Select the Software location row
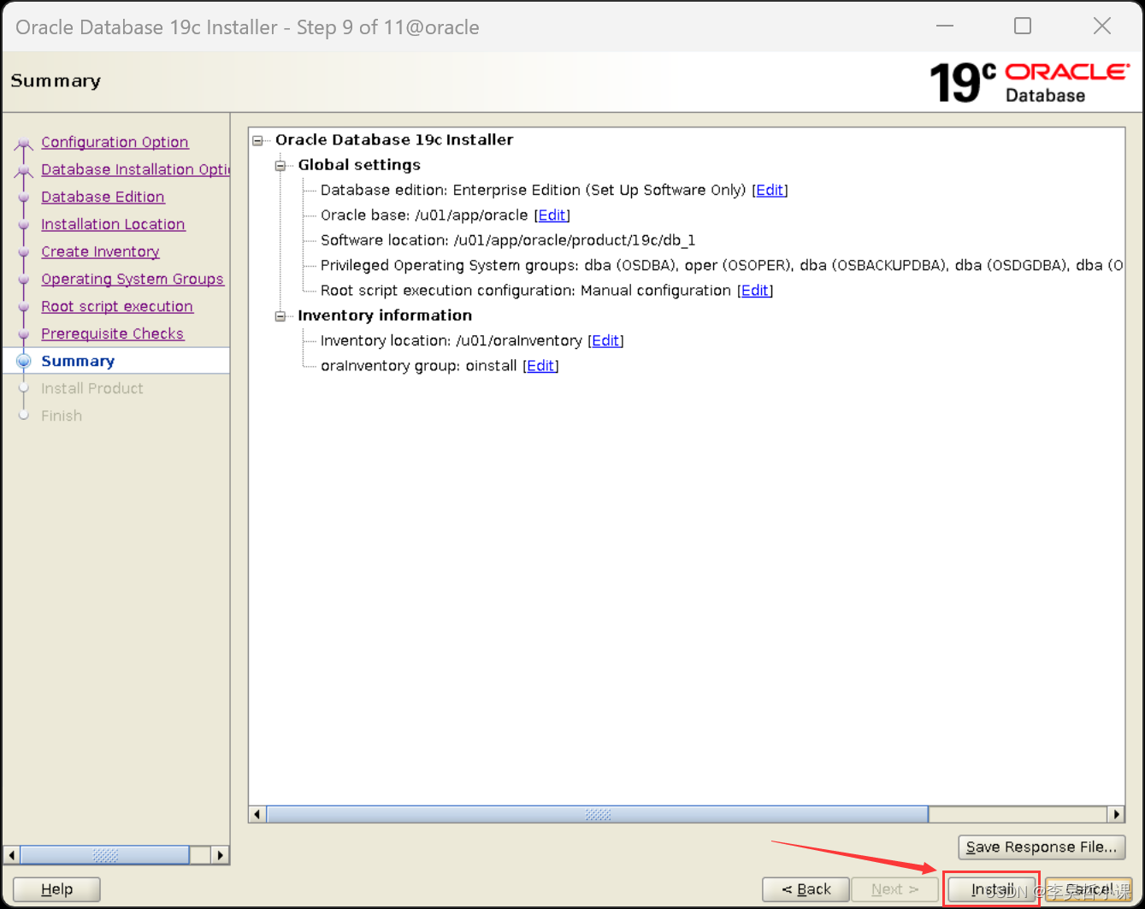The width and height of the screenshot is (1145, 909). [508, 240]
